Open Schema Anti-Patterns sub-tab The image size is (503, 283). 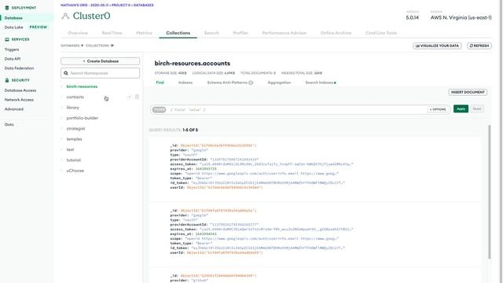[x=230, y=83]
